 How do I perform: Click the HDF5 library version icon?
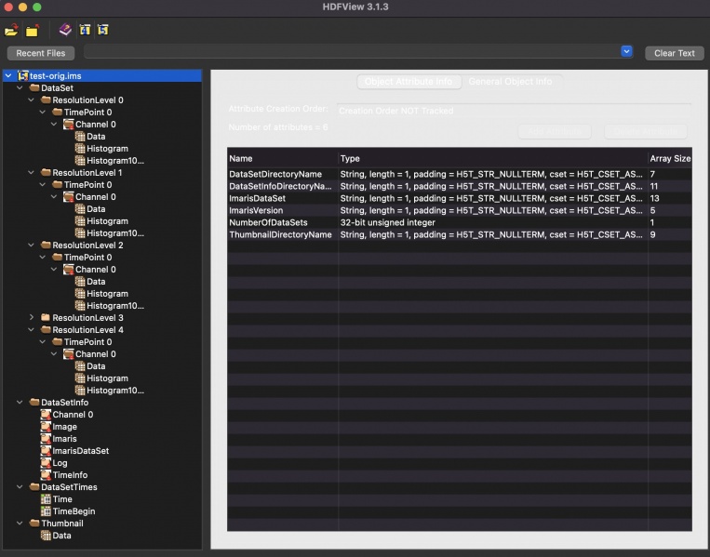[x=103, y=30]
